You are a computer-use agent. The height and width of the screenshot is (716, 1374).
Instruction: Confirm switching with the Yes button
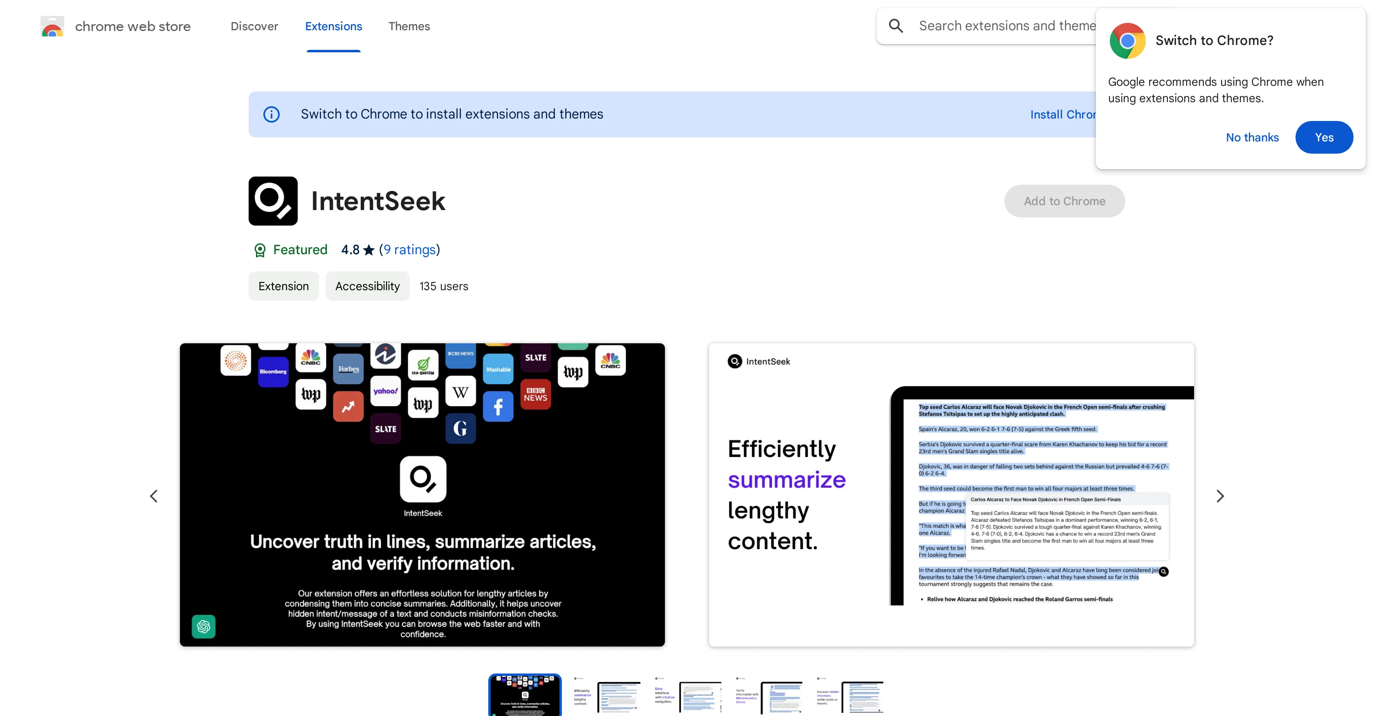pos(1325,137)
